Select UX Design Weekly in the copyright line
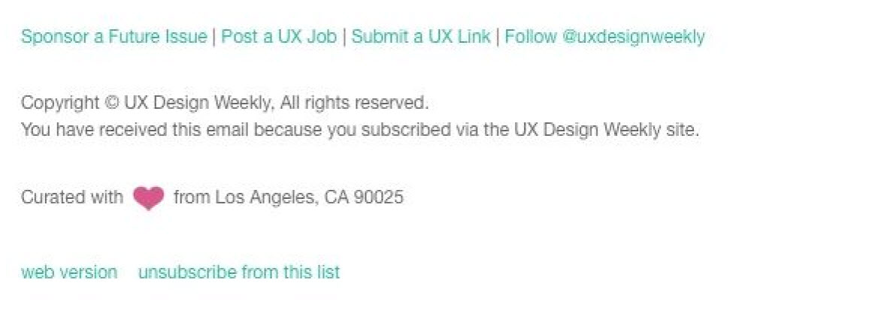The image size is (875, 331). (x=198, y=103)
